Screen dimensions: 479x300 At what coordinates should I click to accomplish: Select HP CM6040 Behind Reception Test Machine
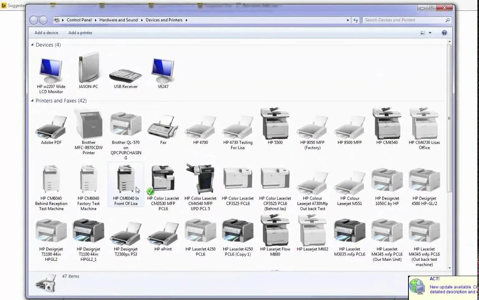(x=51, y=187)
